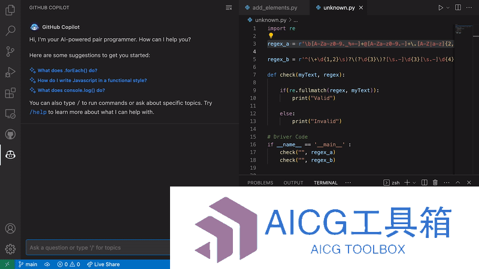The image size is (479, 269).
Task: Select the TERMINAL panel tab
Action: [x=325, y=183]
